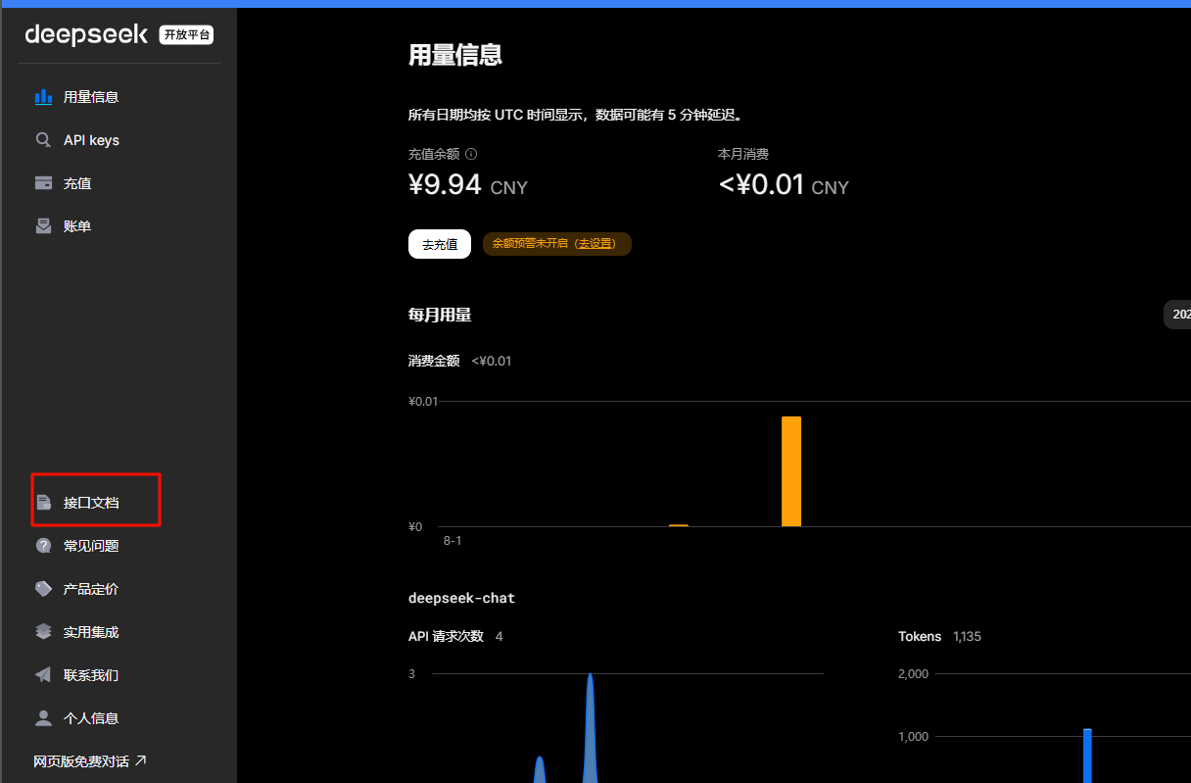Click the 每月用量 section heading
The height and width of the screenshot is (783, 1191).
tap(440, 315)
